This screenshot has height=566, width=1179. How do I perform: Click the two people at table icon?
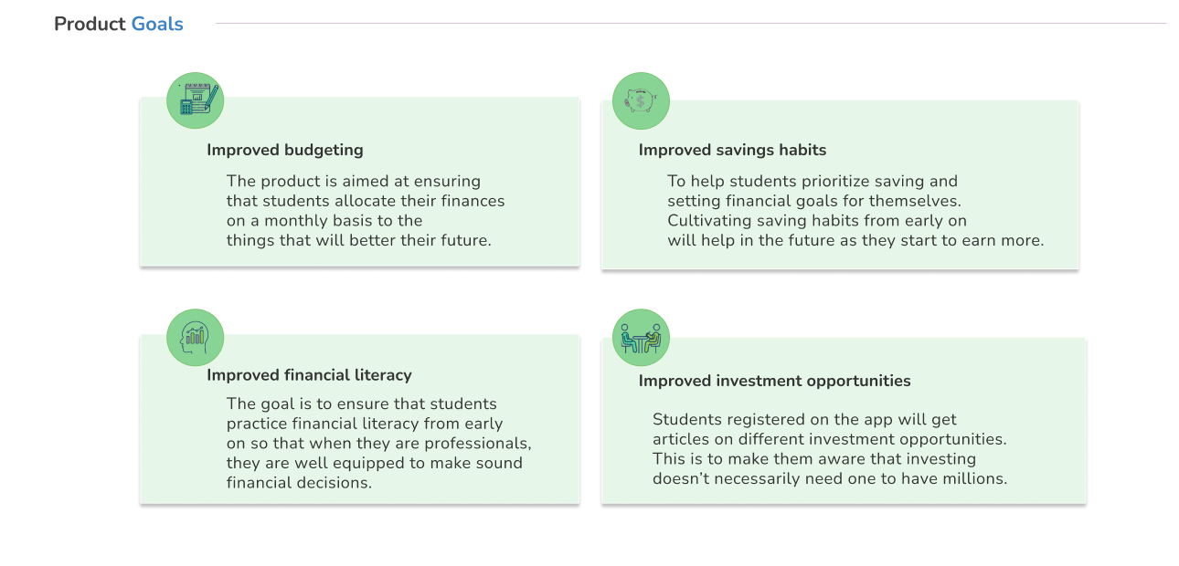click(x=641, y=337)
